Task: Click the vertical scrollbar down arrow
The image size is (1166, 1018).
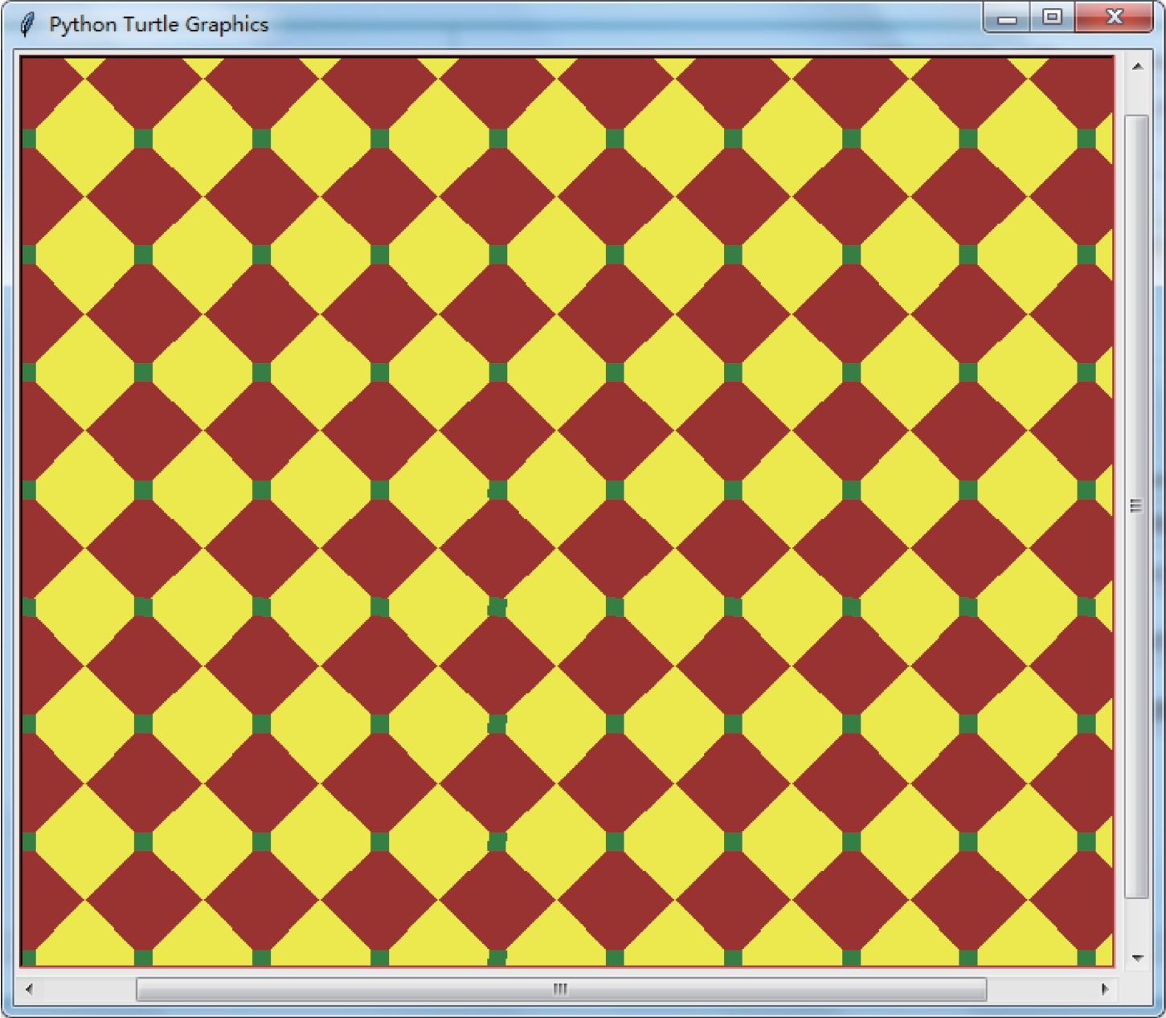Action: (x=1137, y=957)
